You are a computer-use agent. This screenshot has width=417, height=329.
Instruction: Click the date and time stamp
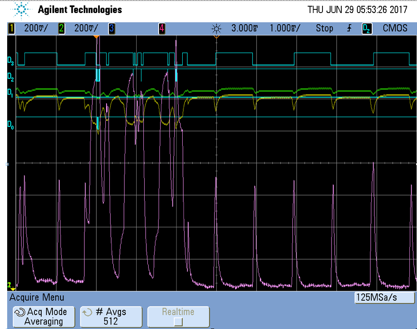[x=357, y=10]
